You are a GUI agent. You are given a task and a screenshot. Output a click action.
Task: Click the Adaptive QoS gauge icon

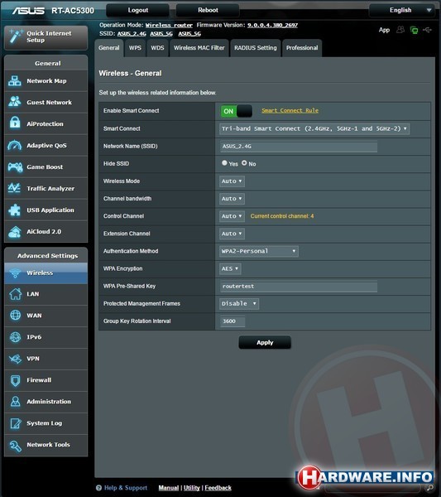[15, 145]
